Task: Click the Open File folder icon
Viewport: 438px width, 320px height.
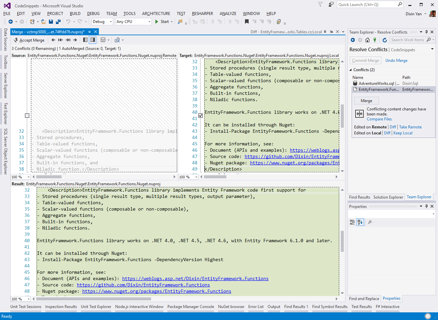Action: (44, 22)
